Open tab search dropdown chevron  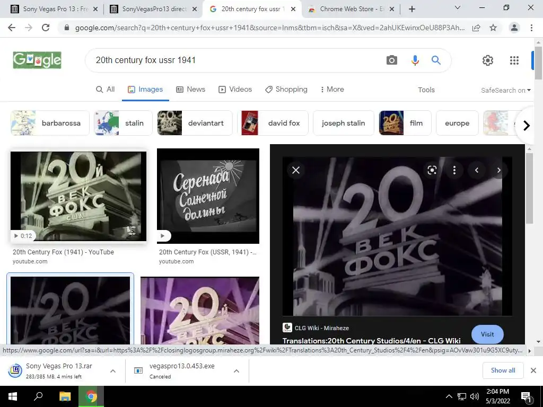pos(458,7)
